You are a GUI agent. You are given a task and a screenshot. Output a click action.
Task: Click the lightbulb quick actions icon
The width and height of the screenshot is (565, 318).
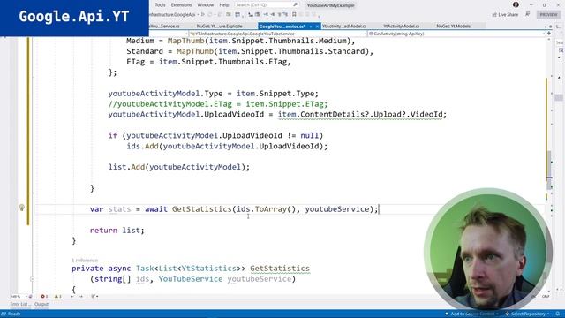(21, 208)
